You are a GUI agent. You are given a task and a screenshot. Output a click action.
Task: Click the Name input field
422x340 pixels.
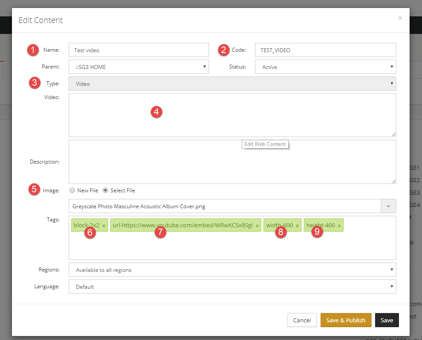[x=139, y=50]
